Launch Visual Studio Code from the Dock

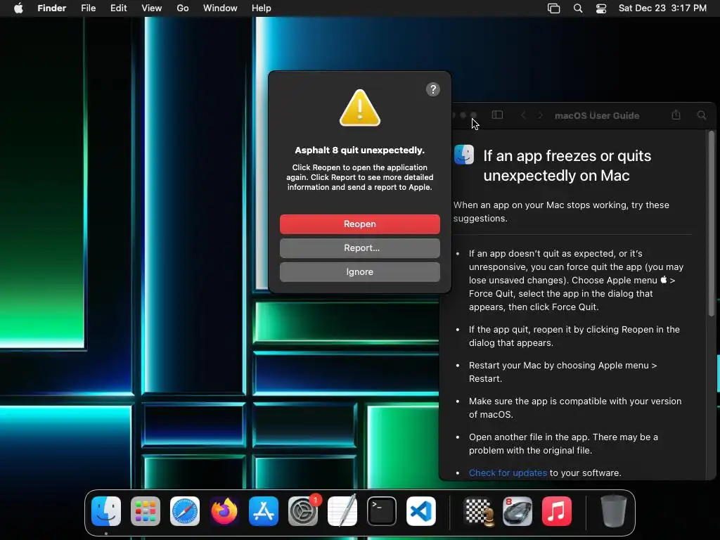coord(421,511)
